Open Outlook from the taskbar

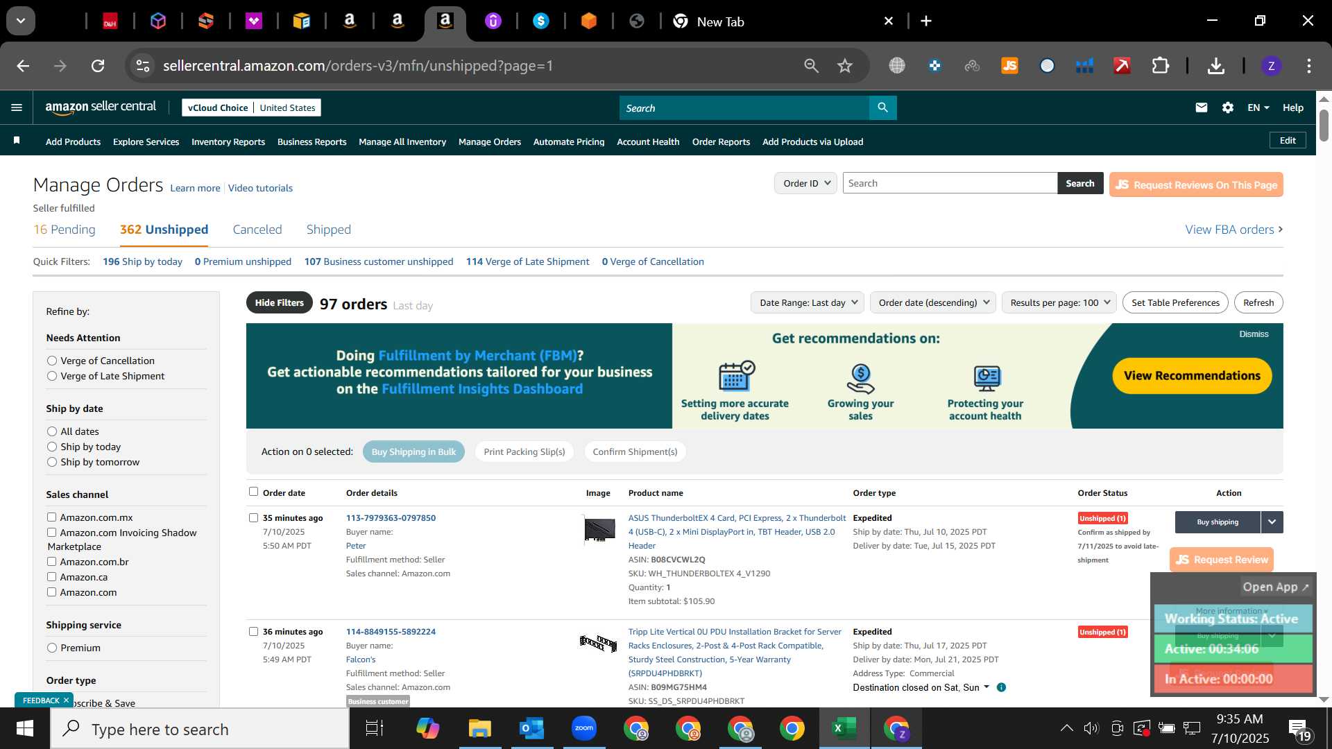pyautogui.click(x=532, y=728)
